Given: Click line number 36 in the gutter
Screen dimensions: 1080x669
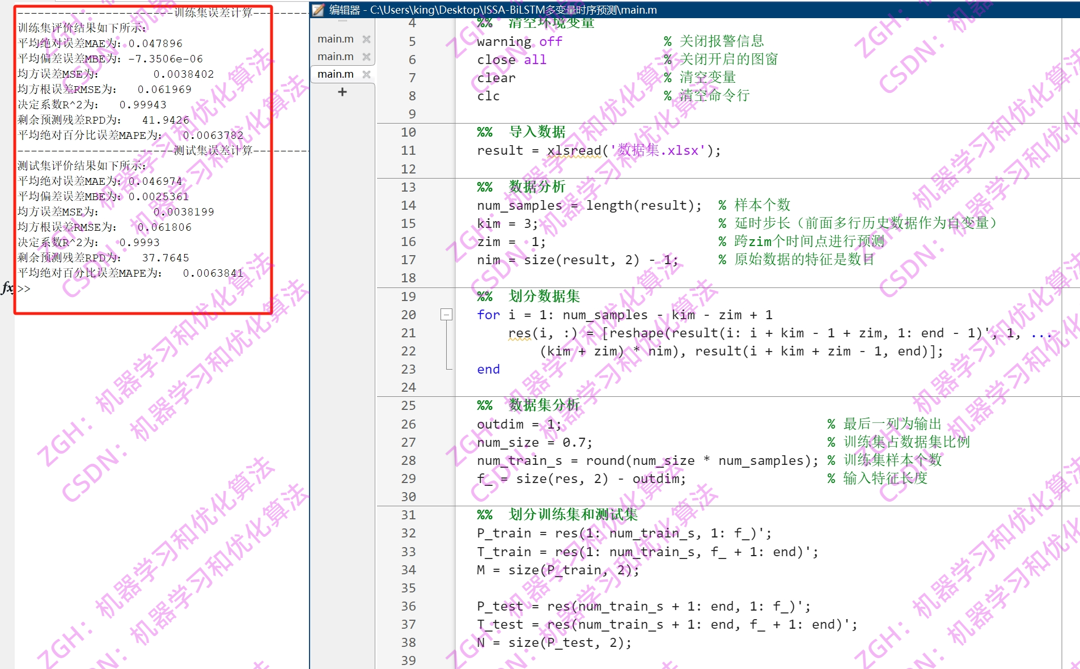Looking at the screenshot, I should click(x=408, y=606).
